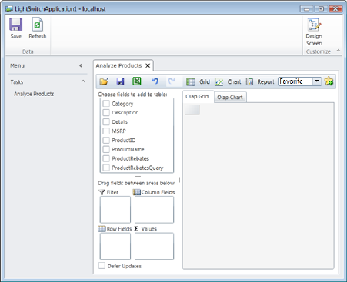Check the Description field
The width and height of the screenshot is (347, 282).
pos(106,113)
